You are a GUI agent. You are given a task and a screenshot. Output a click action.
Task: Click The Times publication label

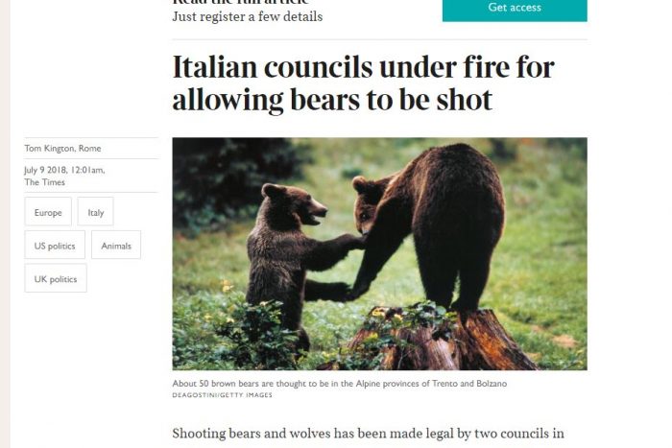44,182
